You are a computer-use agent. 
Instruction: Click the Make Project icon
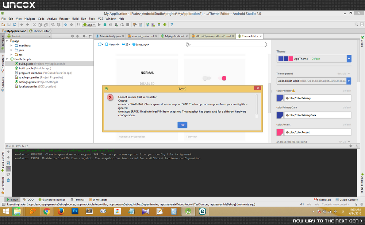pos(78,25)
